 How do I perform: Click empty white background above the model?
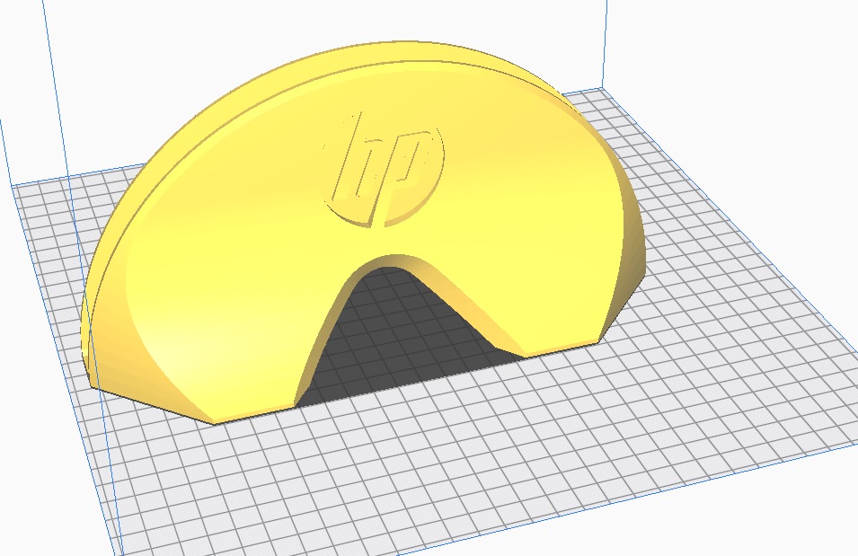[270, 22]
